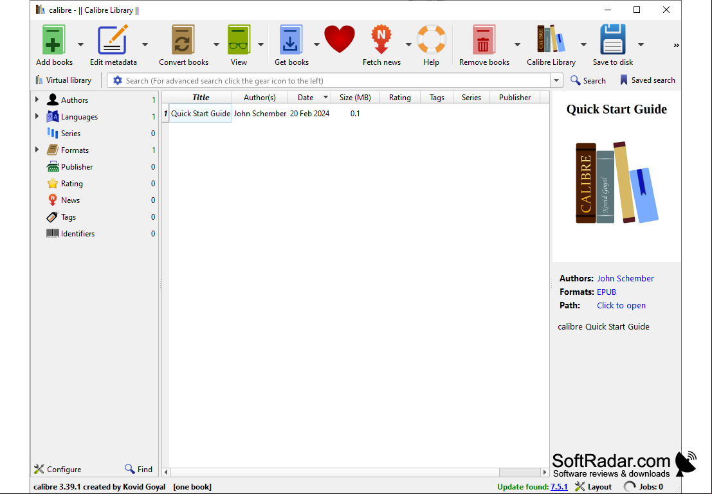Open the View book icon
Screen dimensions: 712x494
coord(239,40)
